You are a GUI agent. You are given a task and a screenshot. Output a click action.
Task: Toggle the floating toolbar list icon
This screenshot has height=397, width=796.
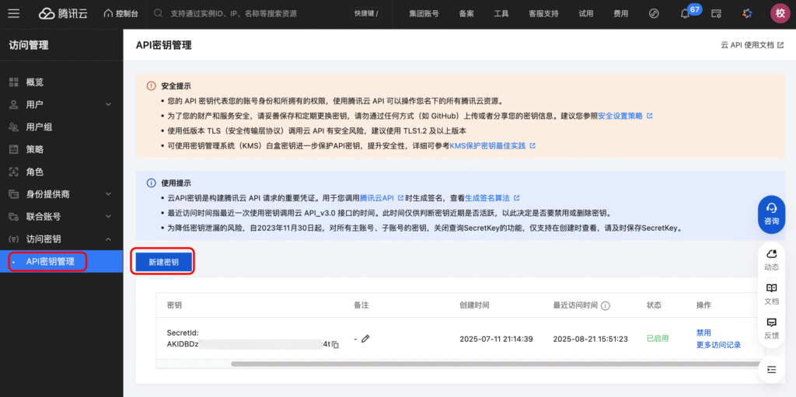pyautogui.click(x=772, y=370)
